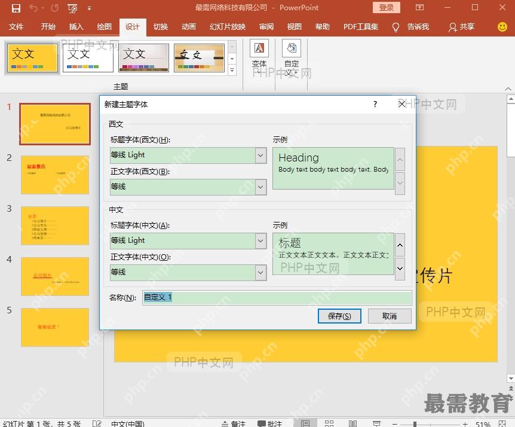515x427 pixels.
Task: Click the smiley feedback icon
Action: pyautogui.click(x=502, y=27)
